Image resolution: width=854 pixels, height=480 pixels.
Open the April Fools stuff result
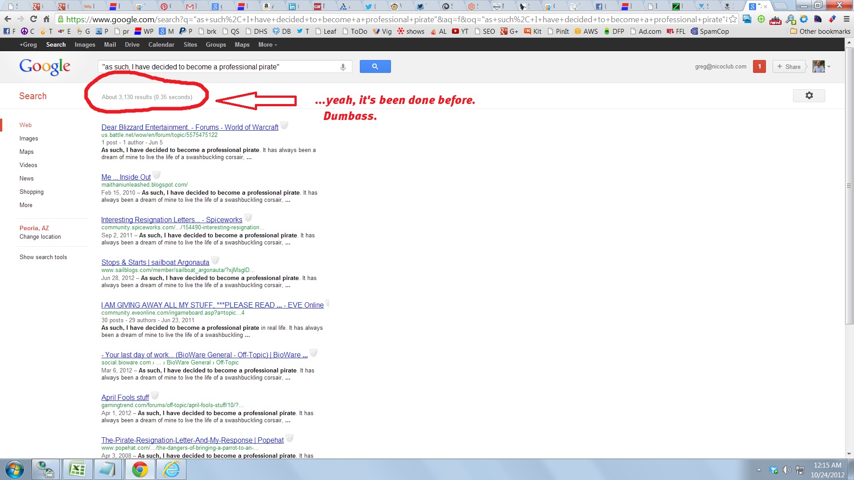(125, 397)
